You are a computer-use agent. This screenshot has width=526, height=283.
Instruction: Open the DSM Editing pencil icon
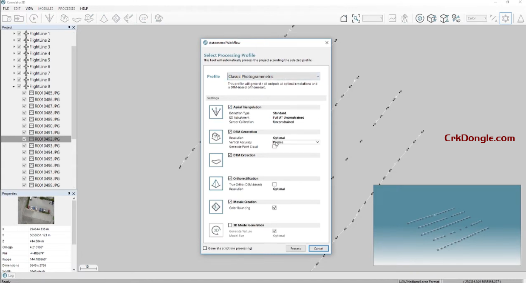88,18
